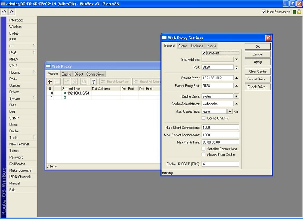Expand the Src. Address field arrow
303x219 pixels.
[236, 60]
